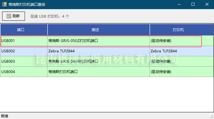Click the 格瑞斯 GRIS-05GZ打印机端口 description cell
This screenshot has width=214, height=119.
(x=99, y=41)
